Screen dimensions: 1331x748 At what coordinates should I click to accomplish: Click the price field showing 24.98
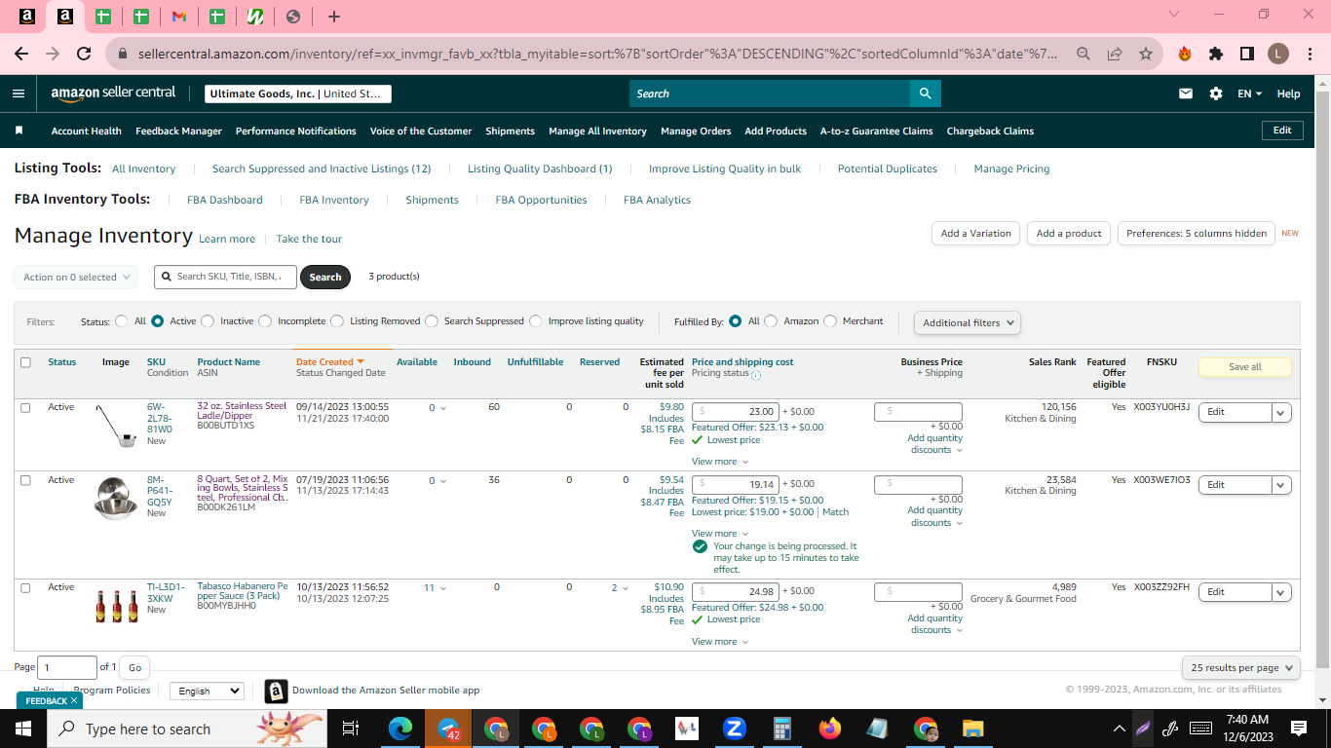[736, 592]
